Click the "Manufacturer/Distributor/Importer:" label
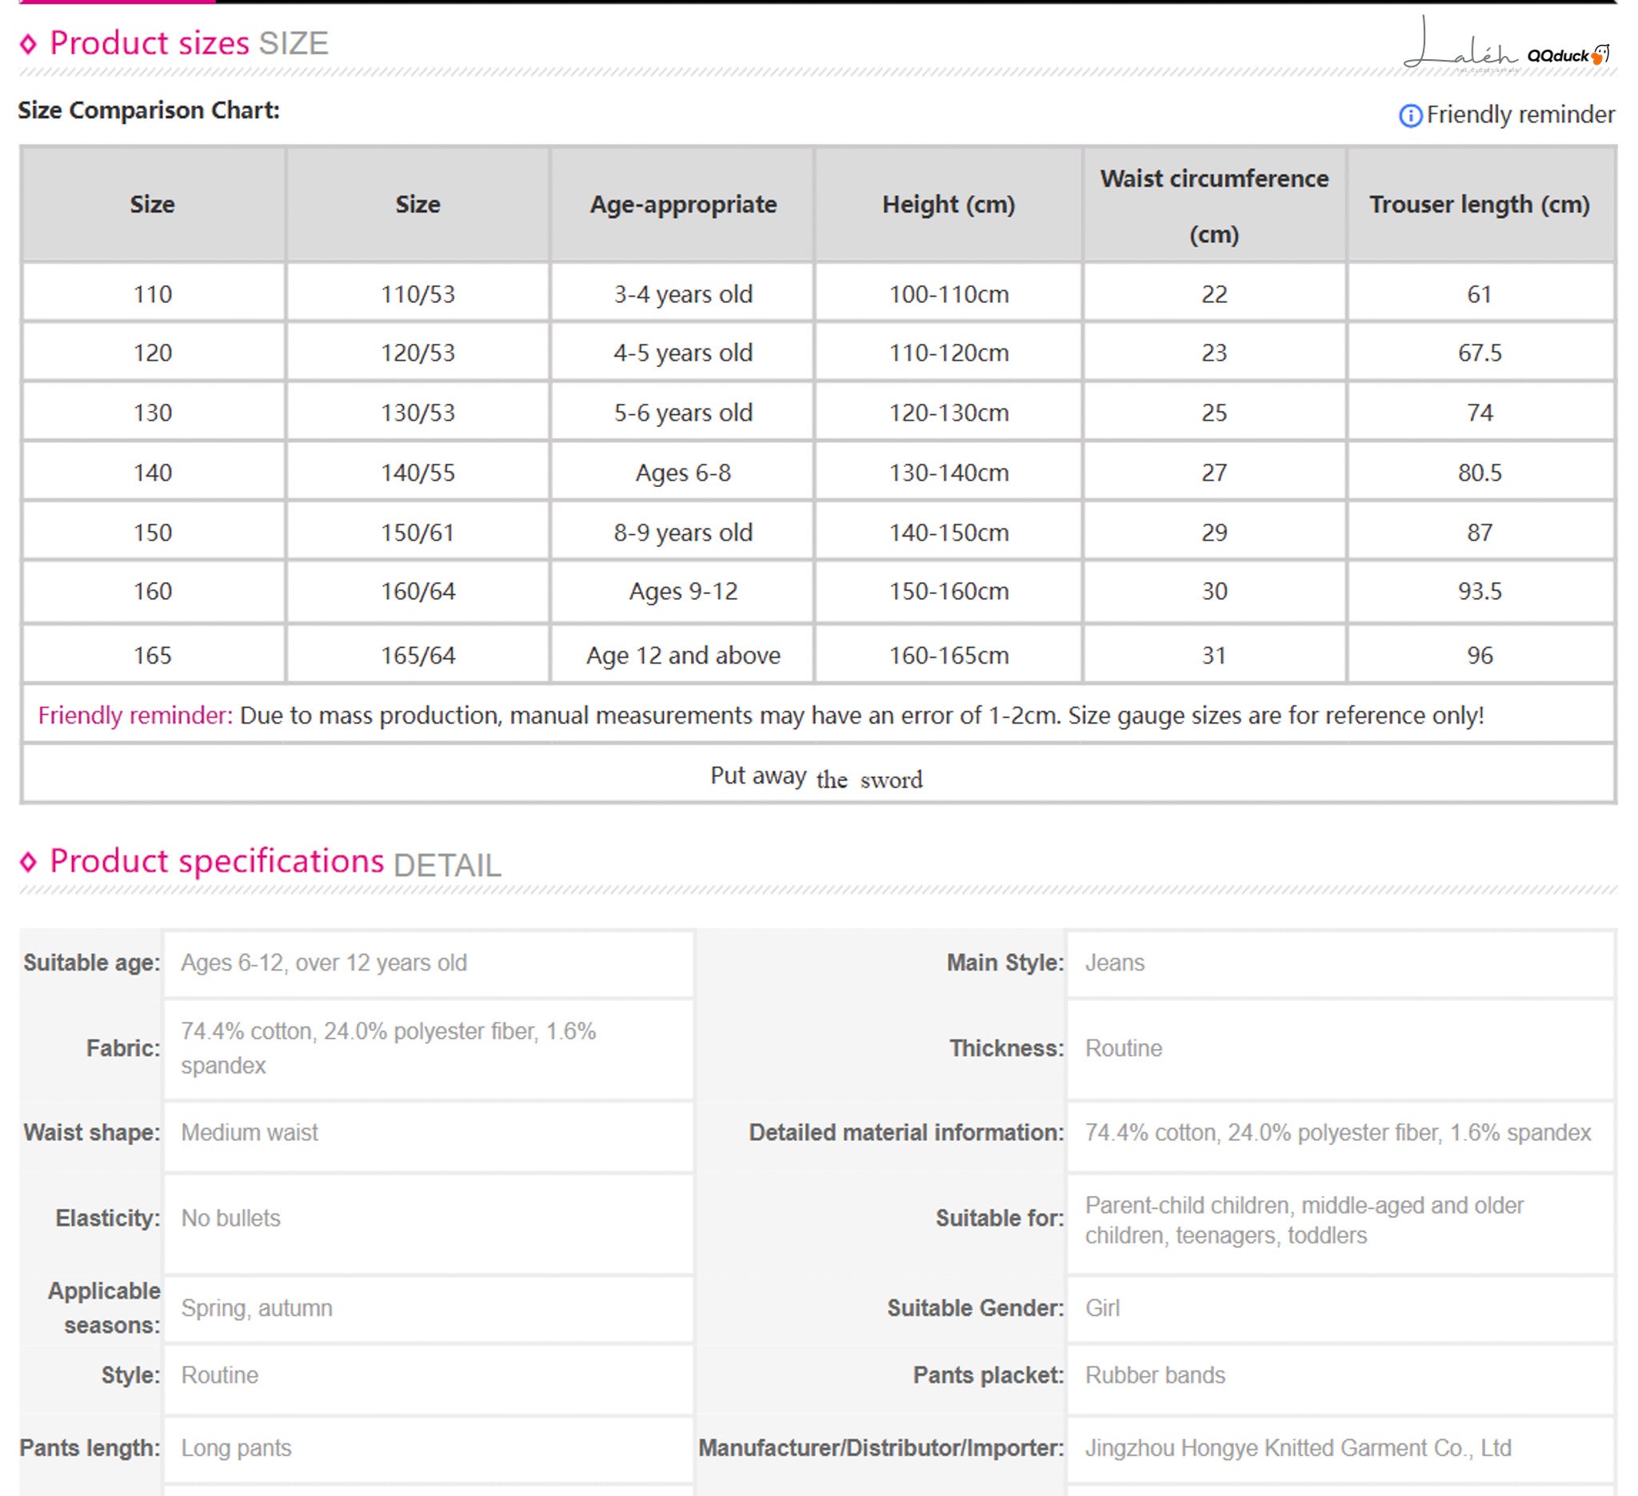The height and width of the screenshot is (1496, 1638). pyautogui.click(x=881, y=1447)
